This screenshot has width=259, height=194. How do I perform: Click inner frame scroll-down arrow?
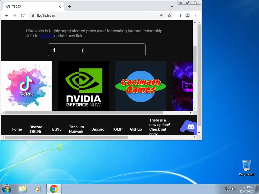pos(195,108)
